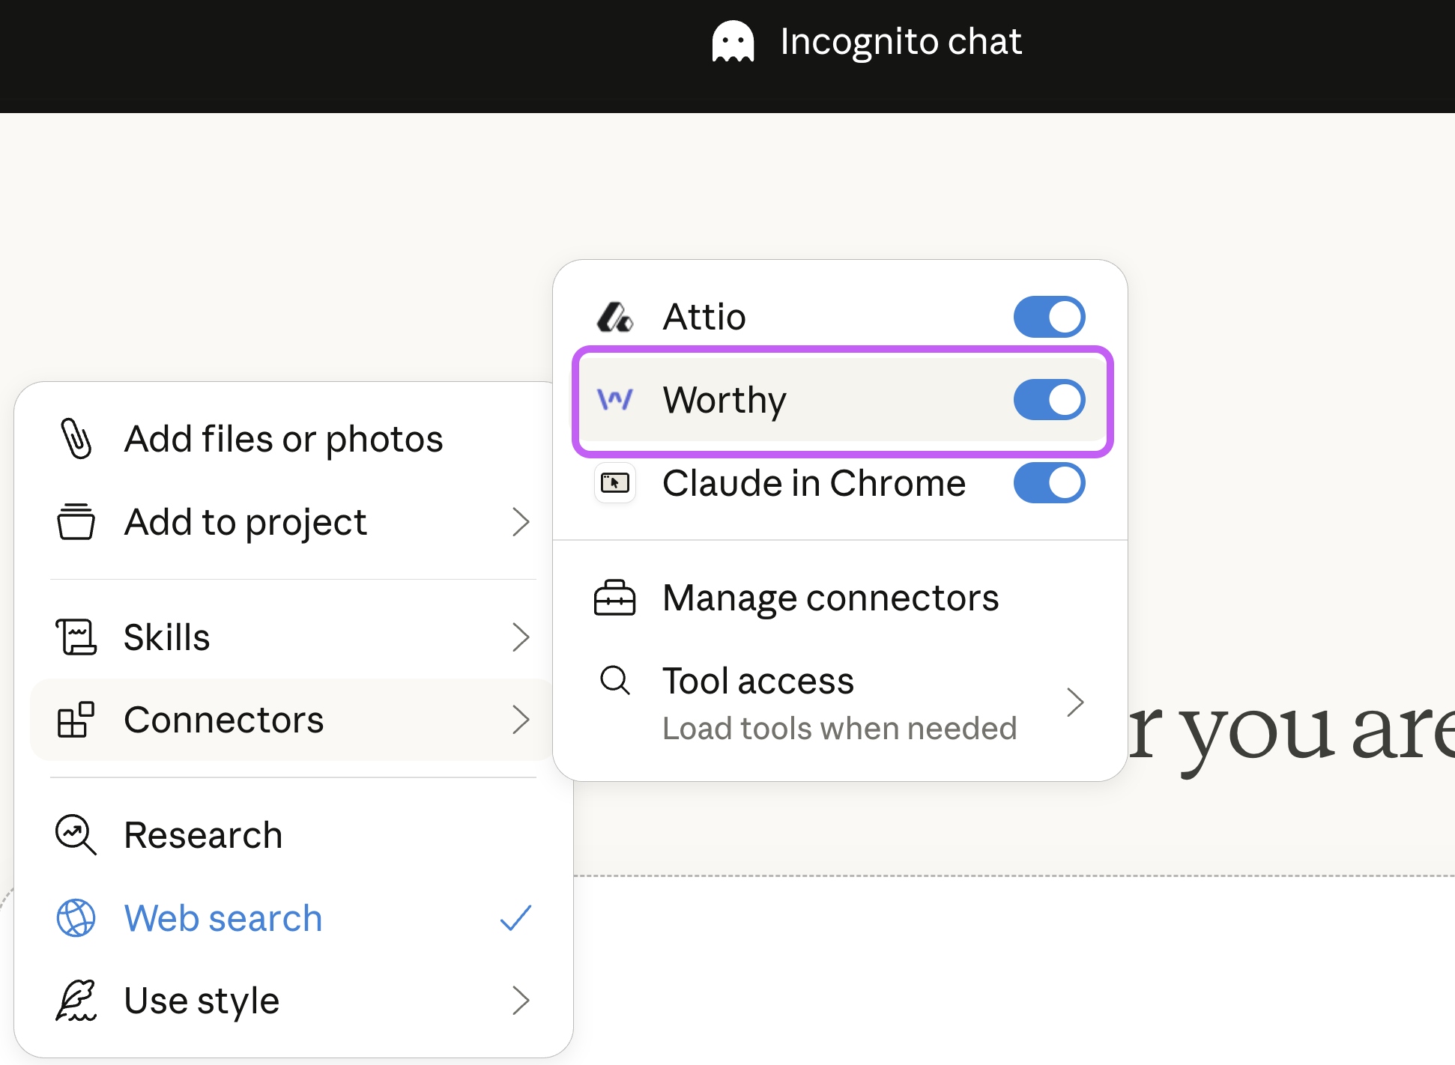Click the Connectors grid icon

click(x=76, y=720)
